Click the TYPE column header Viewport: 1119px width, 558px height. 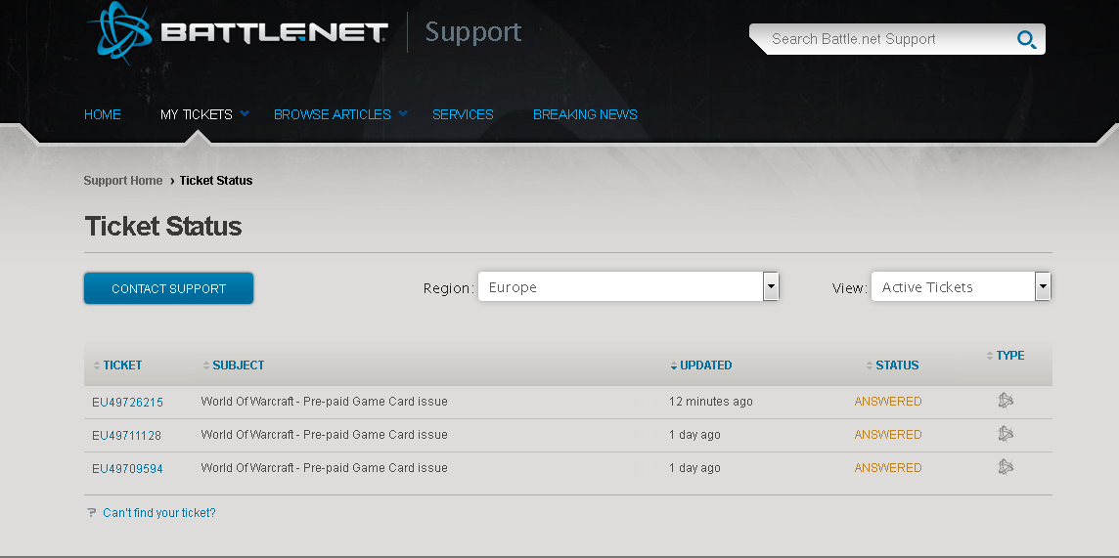coord(1010,356)
